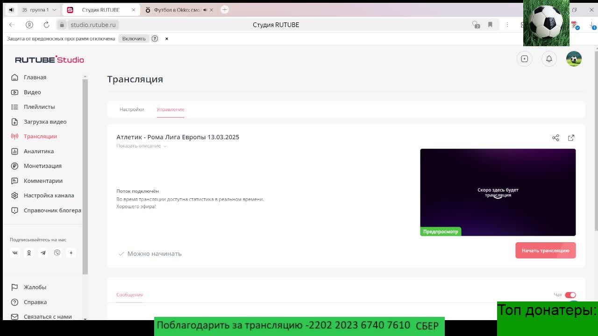Close the Футбол в Okko tab
598x336 pixels.
coord(211,10)
